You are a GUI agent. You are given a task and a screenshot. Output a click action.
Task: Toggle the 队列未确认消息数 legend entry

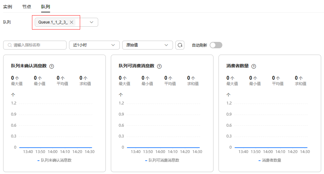click(54, 160)
